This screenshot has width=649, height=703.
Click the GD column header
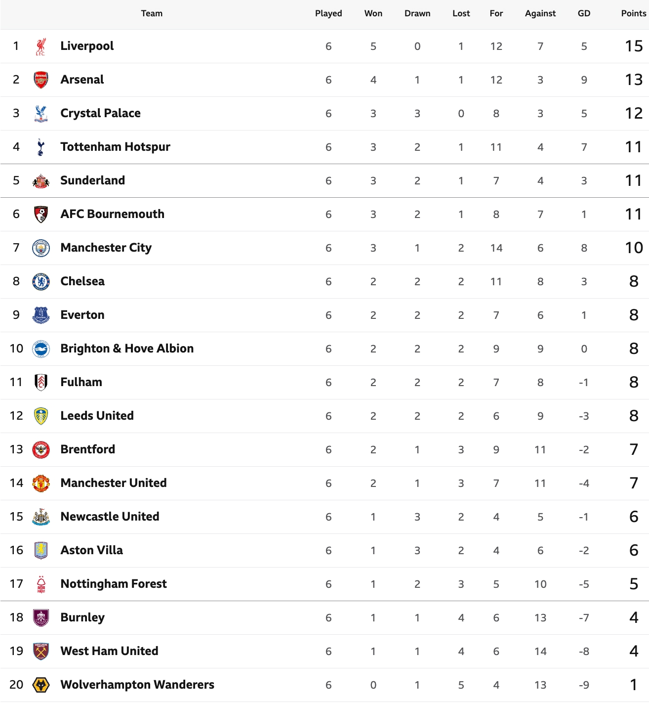click(x=584, y=14)
